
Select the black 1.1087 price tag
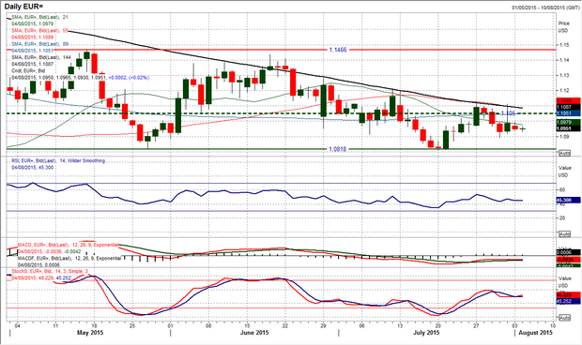coord(568,107)
